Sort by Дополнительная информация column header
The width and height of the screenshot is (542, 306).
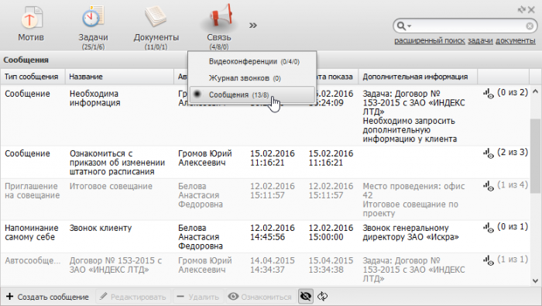pos(417,77)
